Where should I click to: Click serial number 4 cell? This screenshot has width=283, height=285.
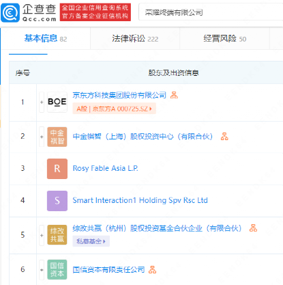click(x=23, y=200)
